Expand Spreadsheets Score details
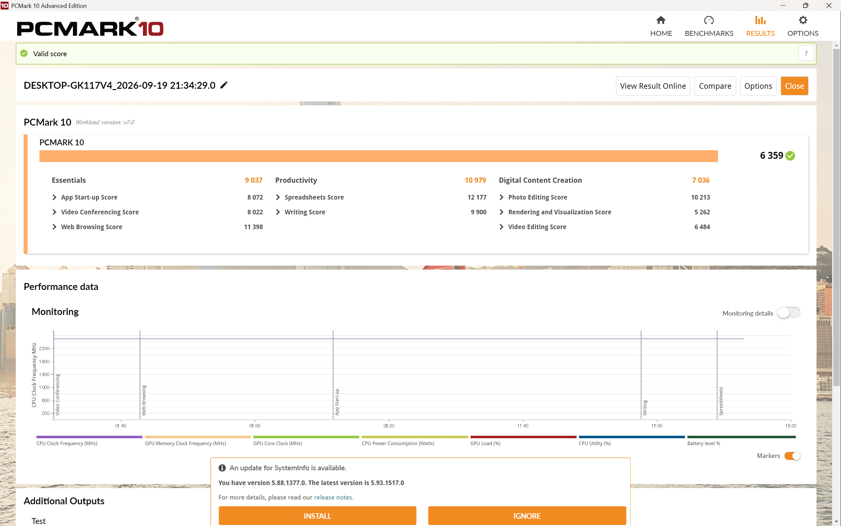 click(x=278, y=197)
